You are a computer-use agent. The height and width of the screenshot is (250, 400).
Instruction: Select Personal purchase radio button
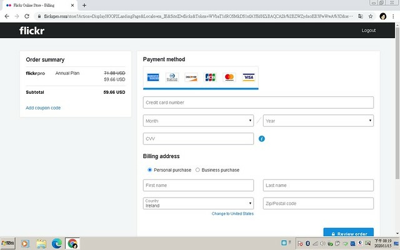150,170
